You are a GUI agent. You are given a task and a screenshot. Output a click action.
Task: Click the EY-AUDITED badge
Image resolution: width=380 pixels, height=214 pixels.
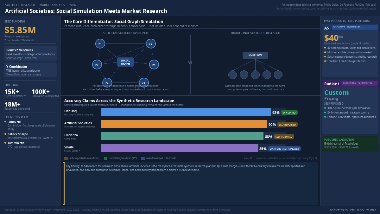(289, 113)
